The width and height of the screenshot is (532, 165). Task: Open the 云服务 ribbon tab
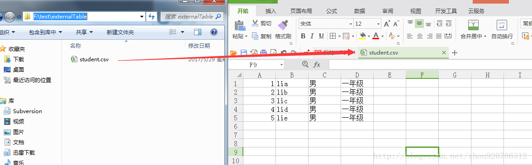476,11
